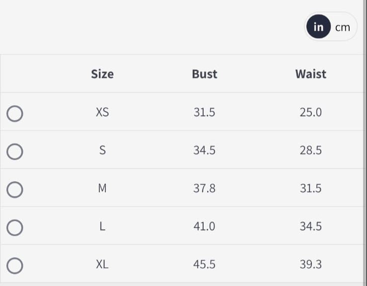The width and height of the screenshot is (367, 286).
Task: Click the L size label
Action: pos(102,226)
